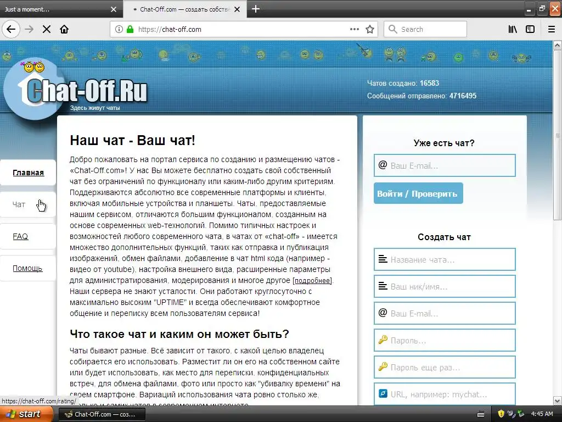Focus the create-chat Ваш E-mail field
The height and width of the screenshot is (422, 562).
click(445, 313)
